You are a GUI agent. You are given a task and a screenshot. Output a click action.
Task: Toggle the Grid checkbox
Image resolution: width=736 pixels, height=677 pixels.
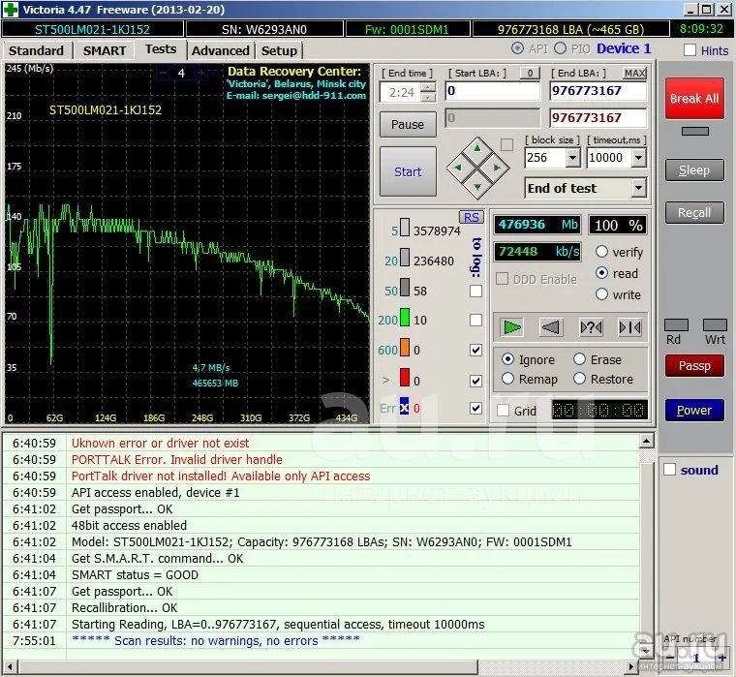[504, 411]
